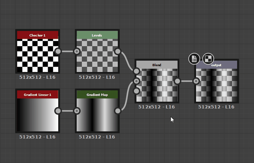The image size is (254, 163).
Task: Click the 512x512 - L16 label under Gradient Linear 1
Action: (x=37, y=137)
